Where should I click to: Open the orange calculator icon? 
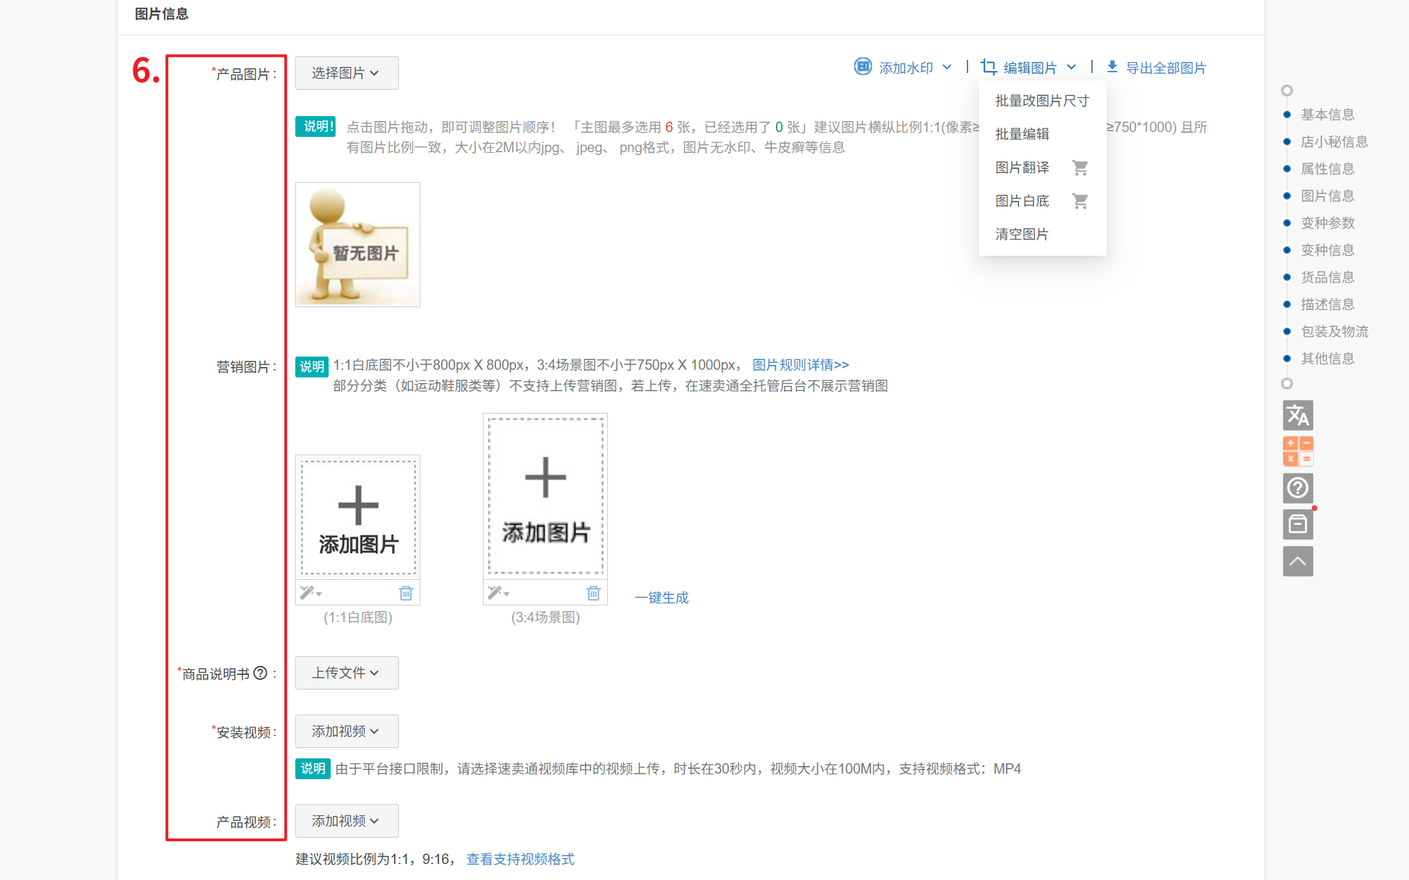coord(1297,451)
